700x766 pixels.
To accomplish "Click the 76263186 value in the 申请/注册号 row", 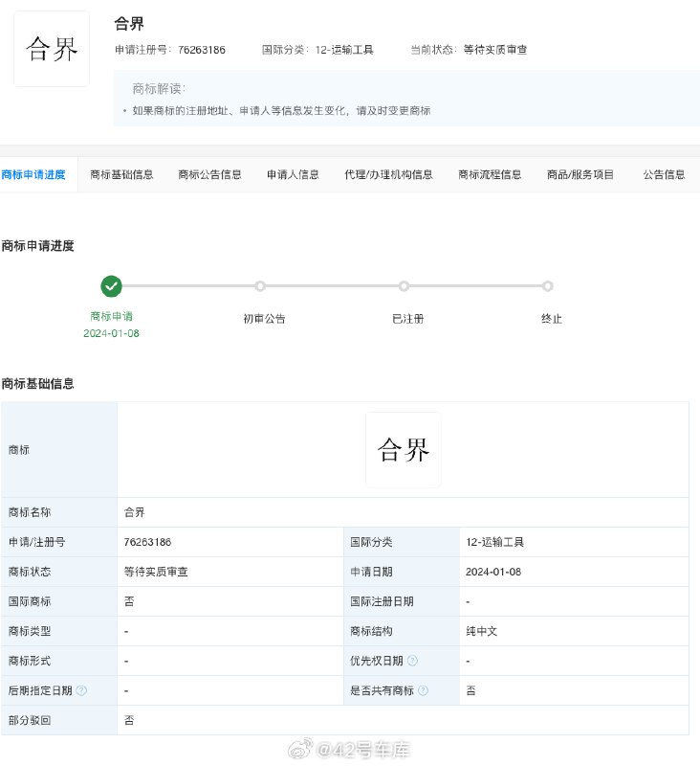I will tap(148, 542).
